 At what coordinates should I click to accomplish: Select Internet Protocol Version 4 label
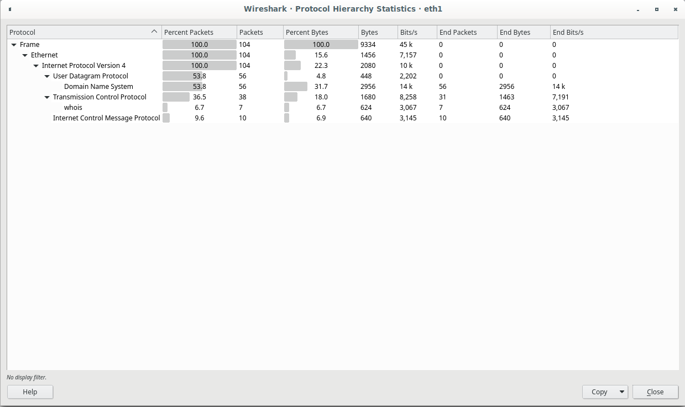point(83,66)
